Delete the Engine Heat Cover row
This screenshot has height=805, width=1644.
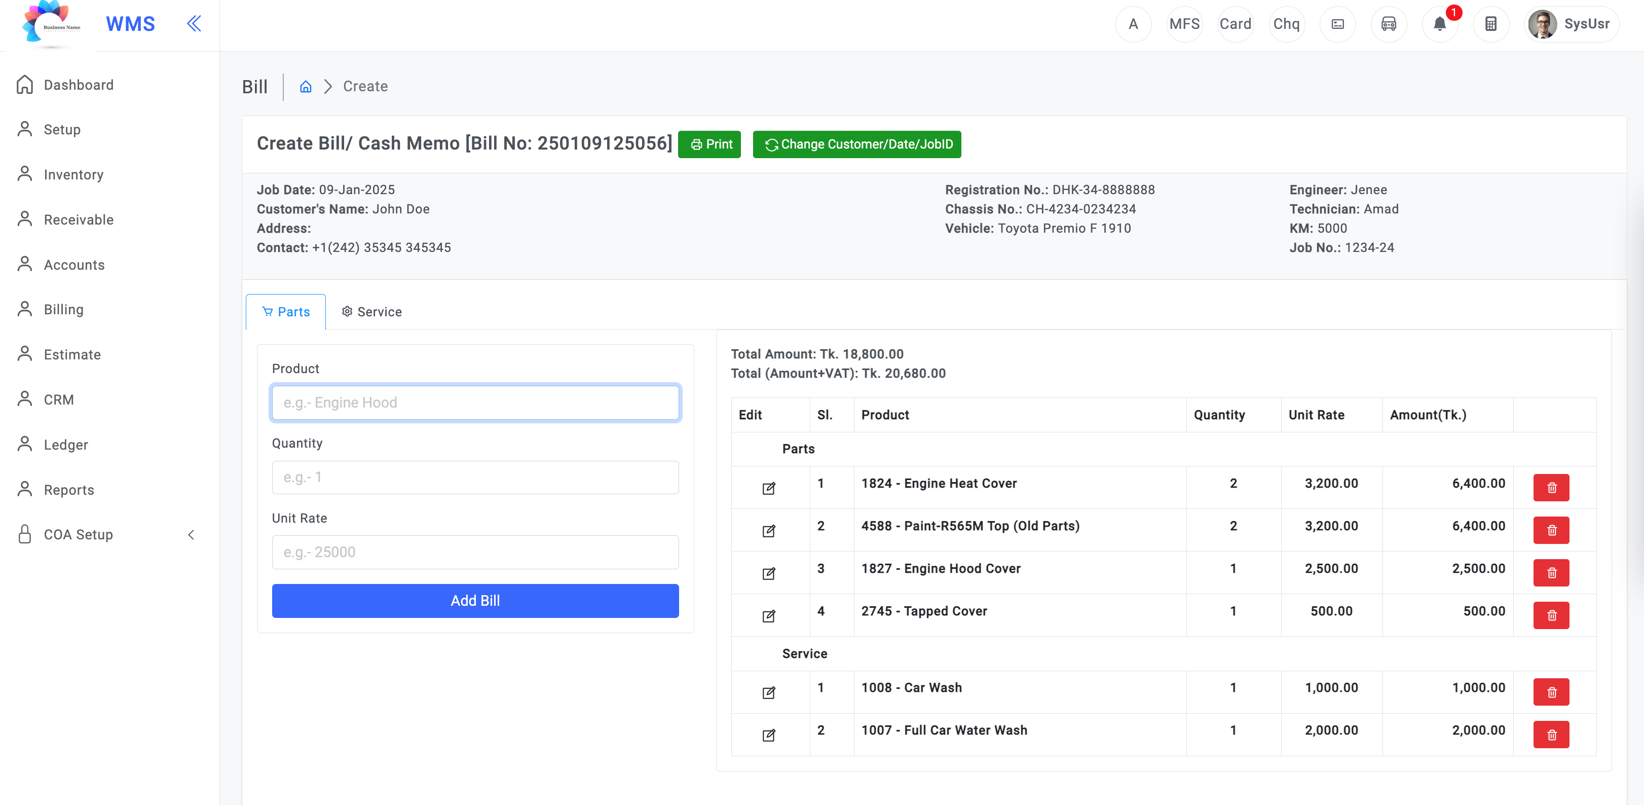(1551, 488)
